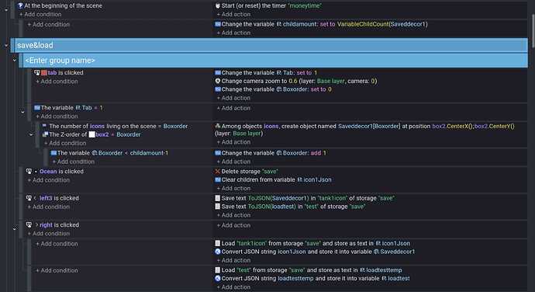Click the create object icon in 'Among objects' action
The image size is (535, 292).
coord(218,126)
